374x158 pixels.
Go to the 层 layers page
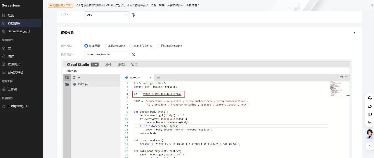coord(9,48)
